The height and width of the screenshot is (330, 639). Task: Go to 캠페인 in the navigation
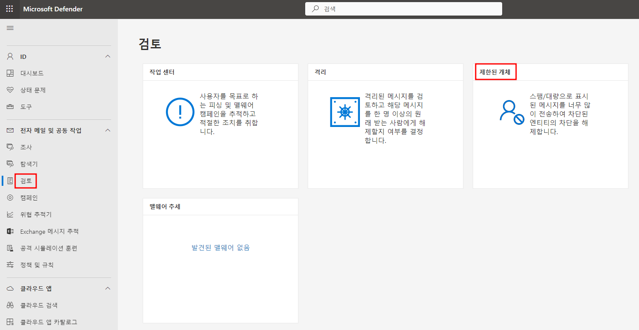pos(29,198)
